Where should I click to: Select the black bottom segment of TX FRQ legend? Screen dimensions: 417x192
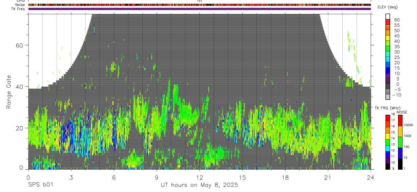tap(388, 166)
